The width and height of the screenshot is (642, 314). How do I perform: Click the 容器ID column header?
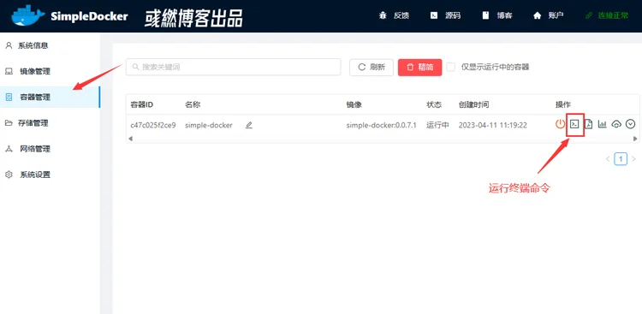coord(141,104)
